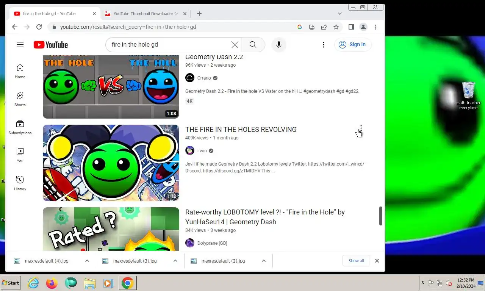485x291 pixels.
Task: Open the Fire in the hole VS thumbnail
Action: click(x=111, y=87)
